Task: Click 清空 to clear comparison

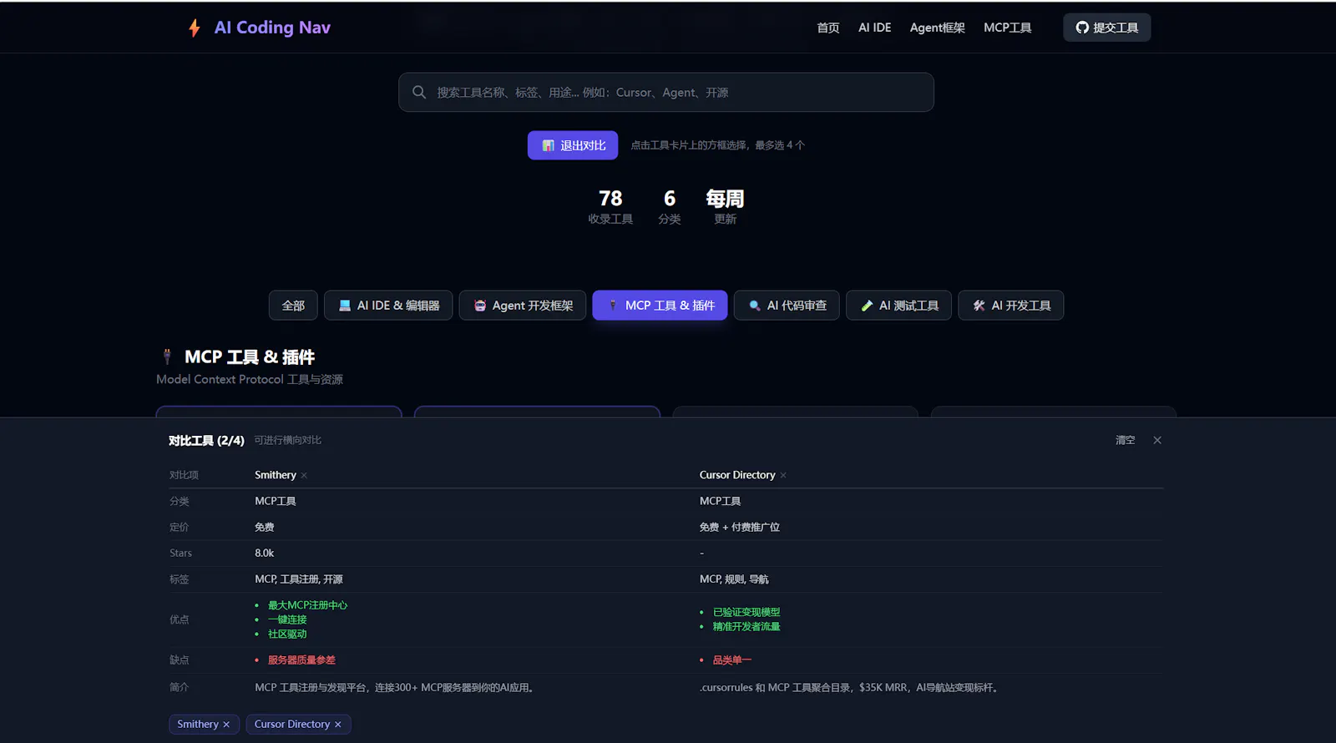Action: click(x=1126, y=440)
